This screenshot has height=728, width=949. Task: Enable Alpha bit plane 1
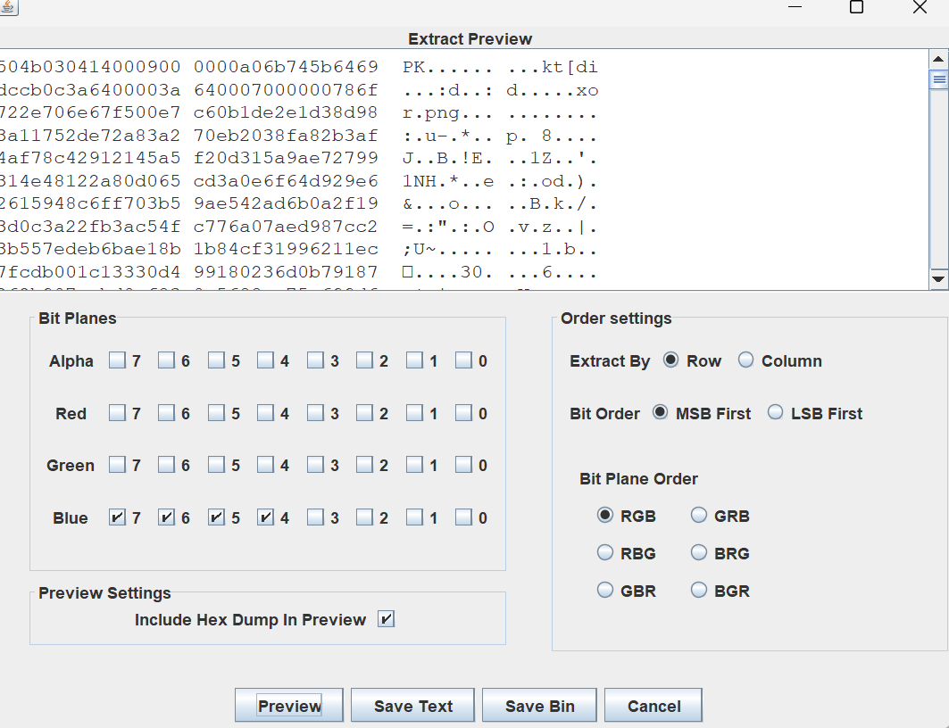pyautogui.click(x=414, y=360)
